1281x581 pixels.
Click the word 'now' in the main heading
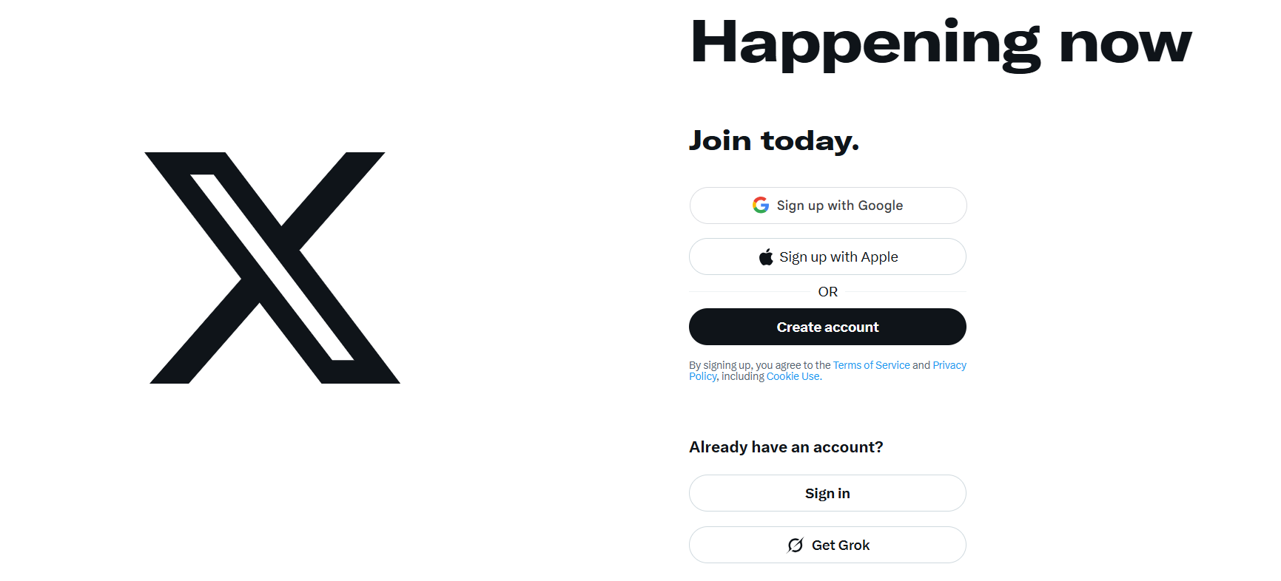click(1125, 44)
